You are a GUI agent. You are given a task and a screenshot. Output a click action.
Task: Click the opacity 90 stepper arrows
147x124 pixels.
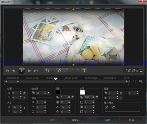tap(45, 93)
